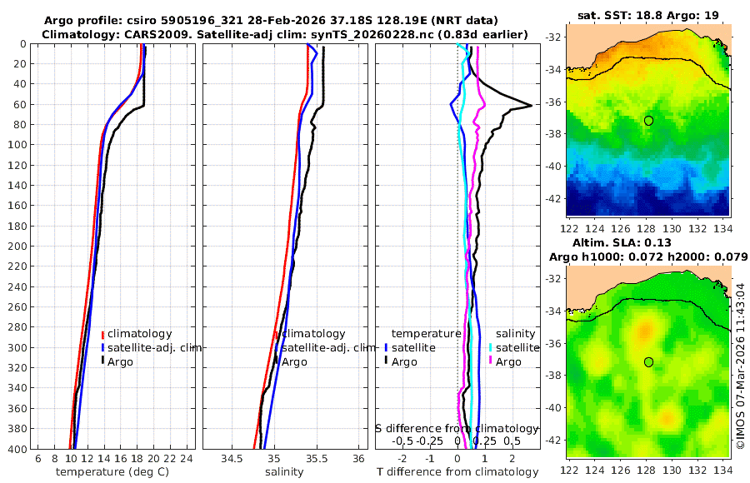
Task: Click the black peak of temperature difference curve
Action: pos(529,105)
